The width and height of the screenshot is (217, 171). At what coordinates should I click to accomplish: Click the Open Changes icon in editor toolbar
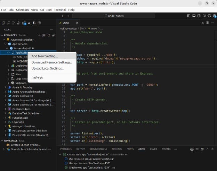(x=202, y=23)
